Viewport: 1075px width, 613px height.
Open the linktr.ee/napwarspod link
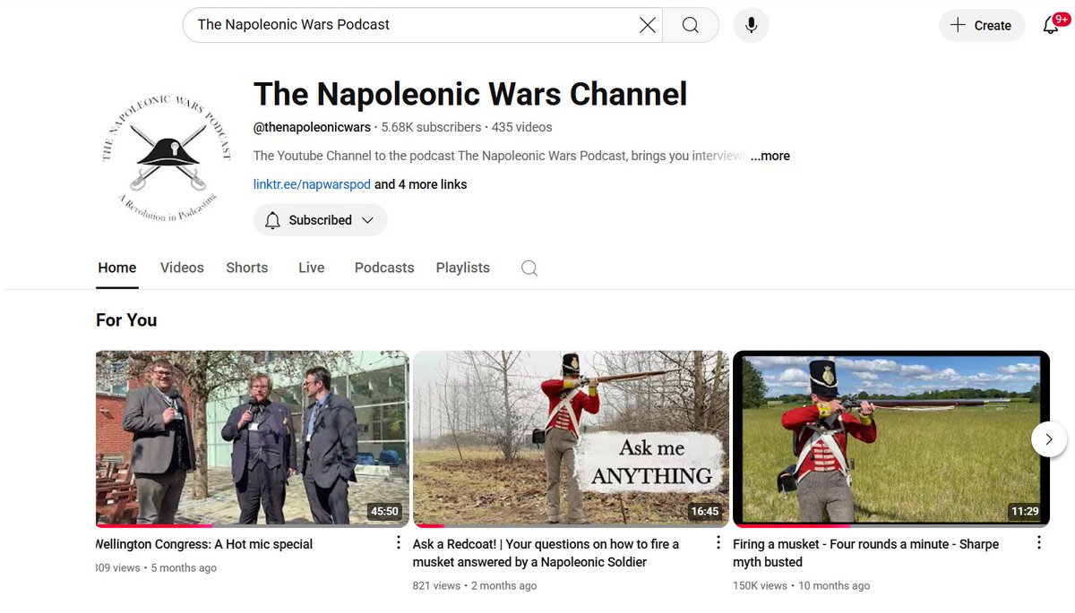tap(312, 184)
